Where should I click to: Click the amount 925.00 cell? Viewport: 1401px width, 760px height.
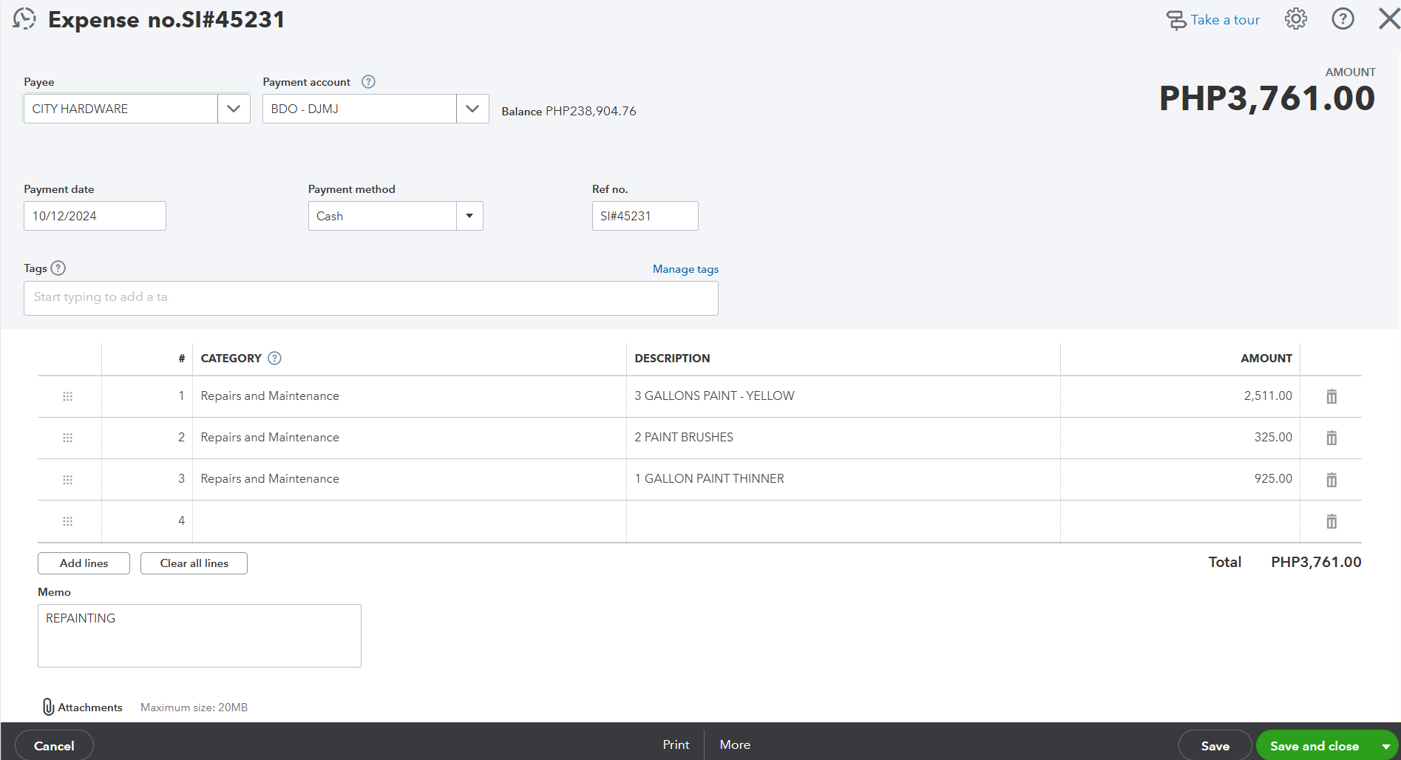(1180, 479)
